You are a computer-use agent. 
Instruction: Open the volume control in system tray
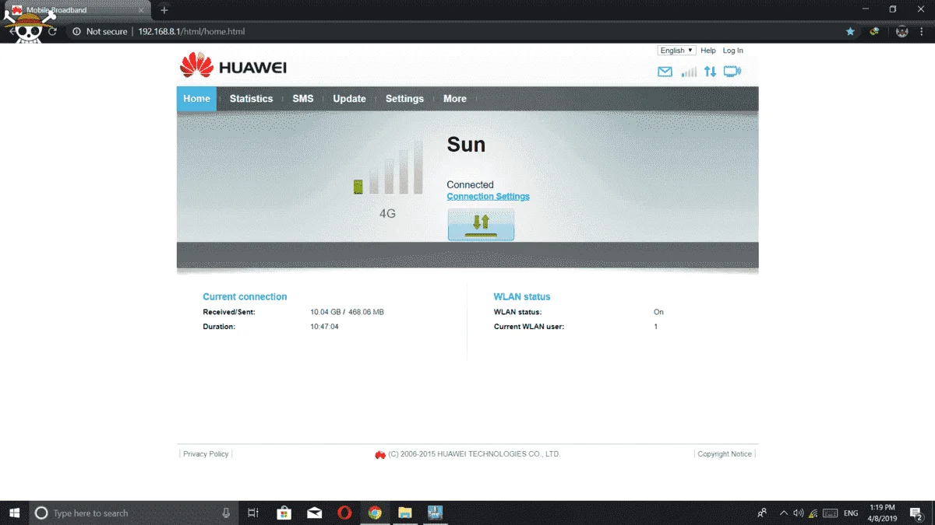(x=798, y=513)
